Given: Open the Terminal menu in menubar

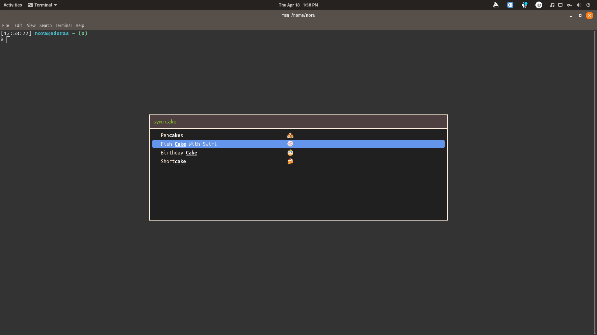Looking at the screenshot, I should click(x=63, y=25).
